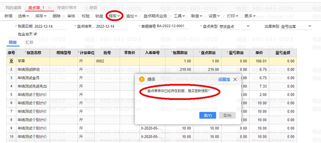Screen dimensions: 321x143
Task: Click row icon in first 序号 cell
Action: coord(11,61)
